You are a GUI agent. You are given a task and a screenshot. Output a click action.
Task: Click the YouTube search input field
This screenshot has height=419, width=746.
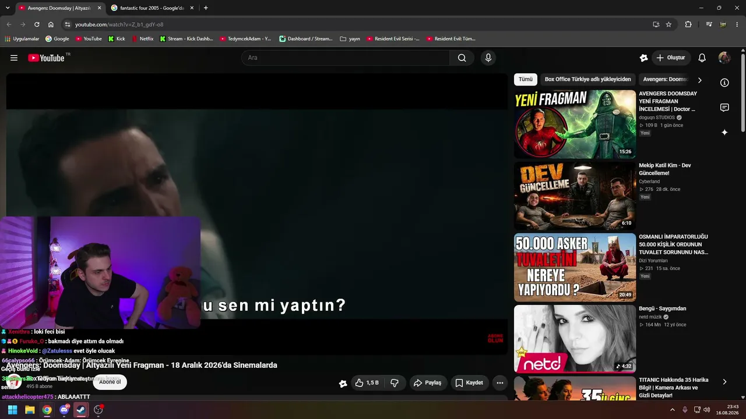[345, 58]
